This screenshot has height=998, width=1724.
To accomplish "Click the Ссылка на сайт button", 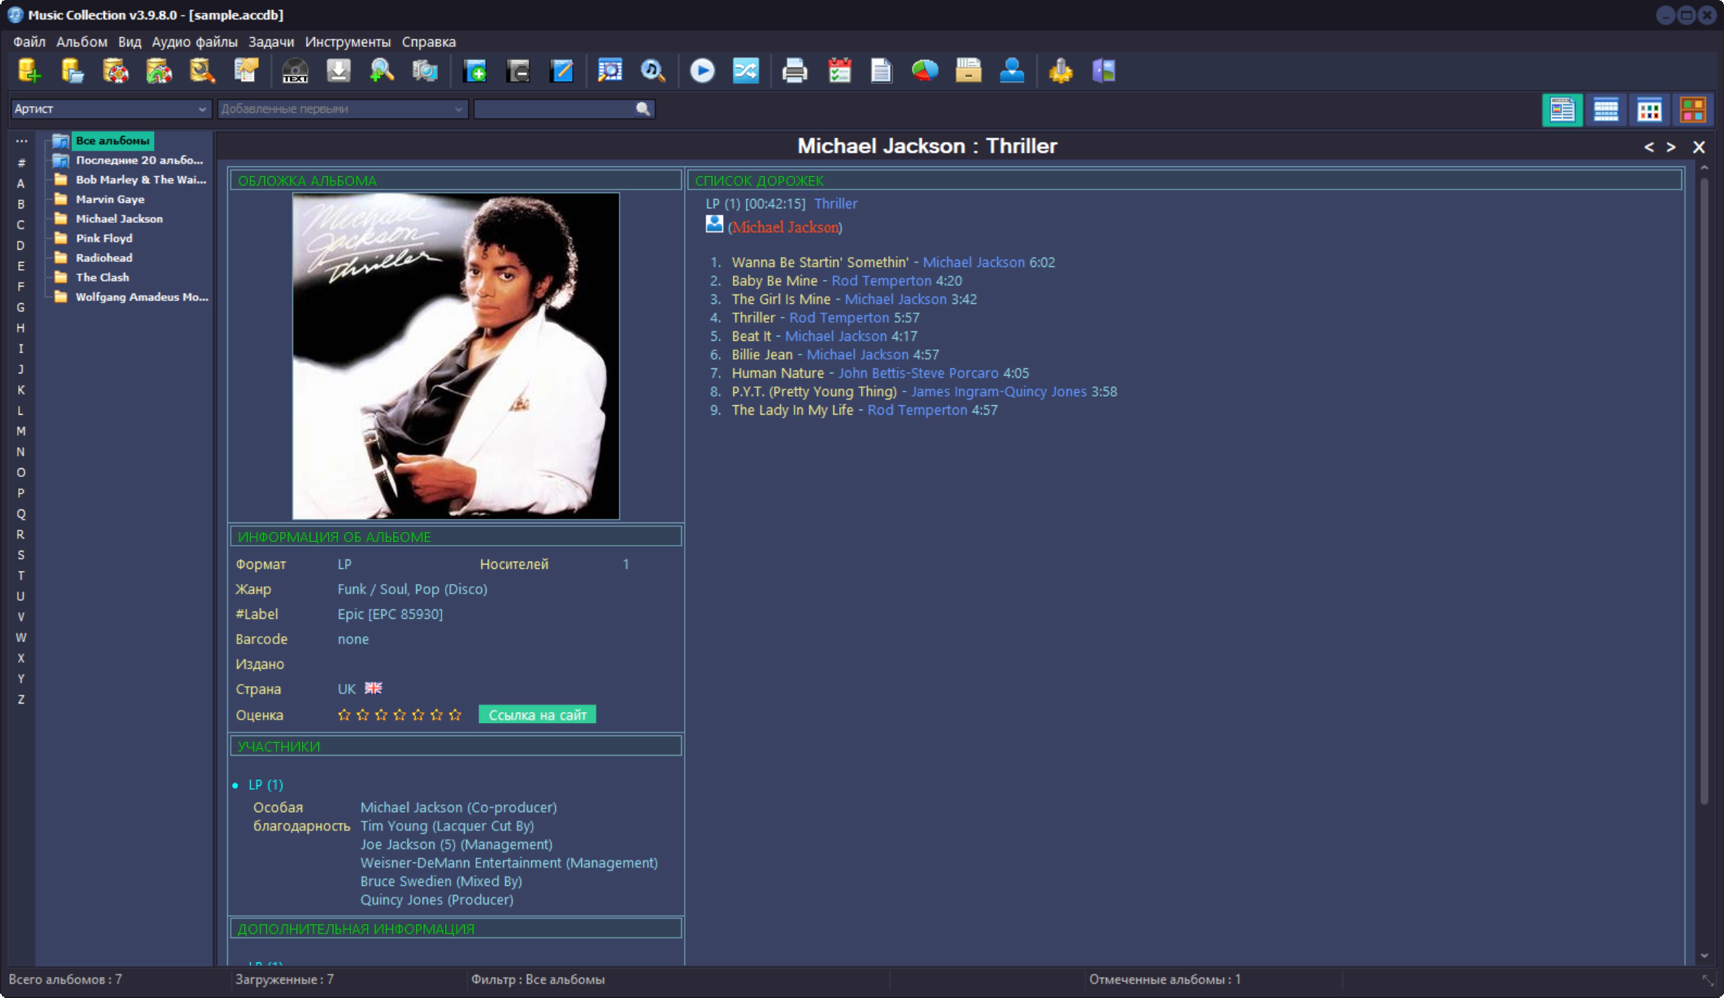I will click(x=538, y=715).
